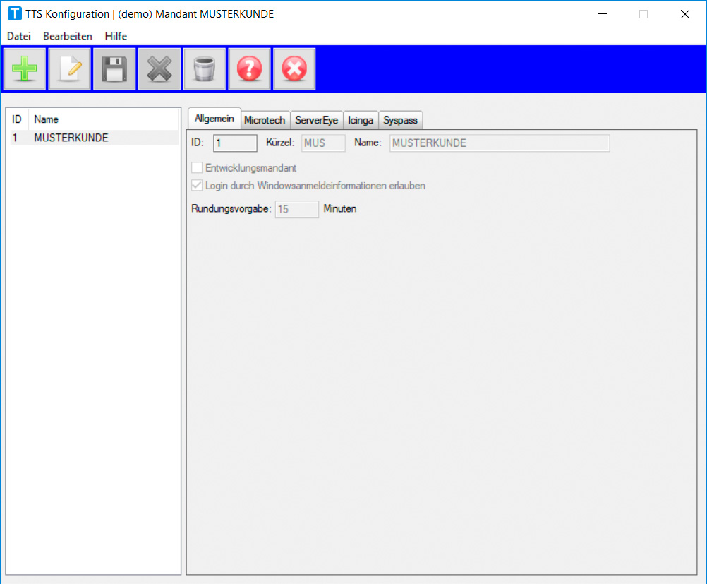Image resolution: width=707 pixels, height=584 pixels.
Task: Toggle Login durch Windowsanmeldeinformationen checkbox
Action: click(197, 186)
